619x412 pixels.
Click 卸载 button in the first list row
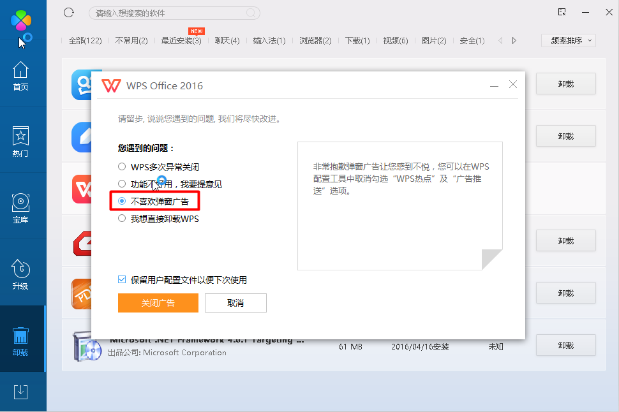tap(565, 84)
